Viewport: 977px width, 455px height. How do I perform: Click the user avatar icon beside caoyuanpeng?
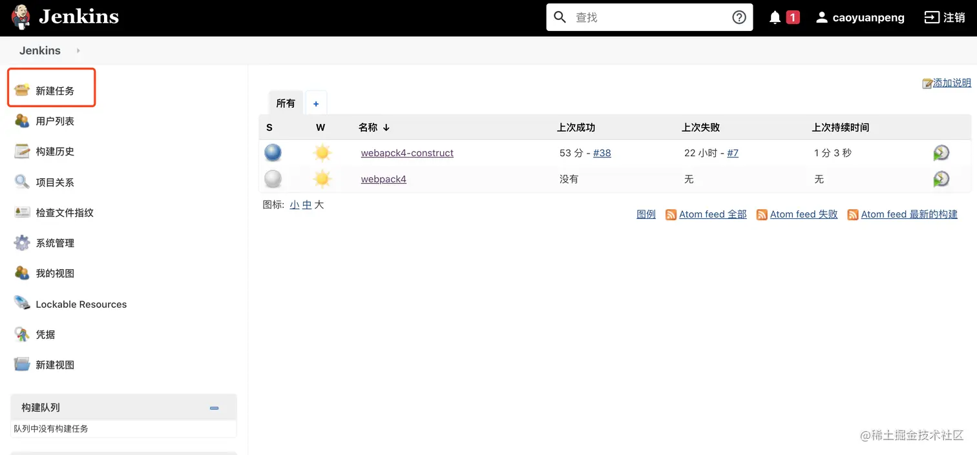[821, 17]
